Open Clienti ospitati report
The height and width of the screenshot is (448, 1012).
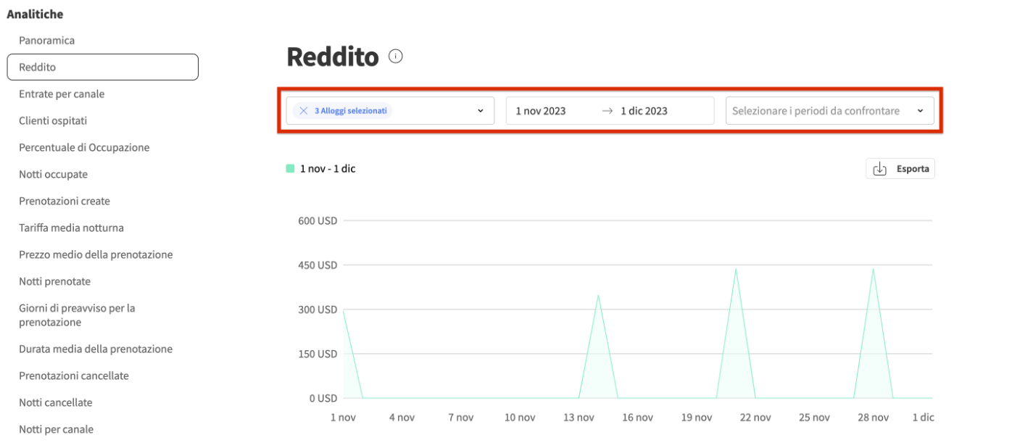pyautogui.click(x=53, y=121)
